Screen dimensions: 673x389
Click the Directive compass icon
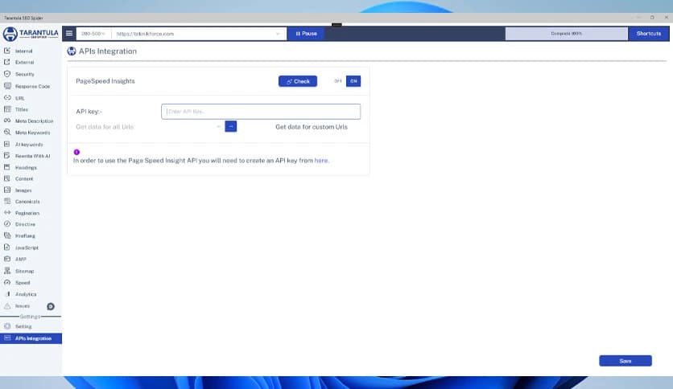(7, 223)
